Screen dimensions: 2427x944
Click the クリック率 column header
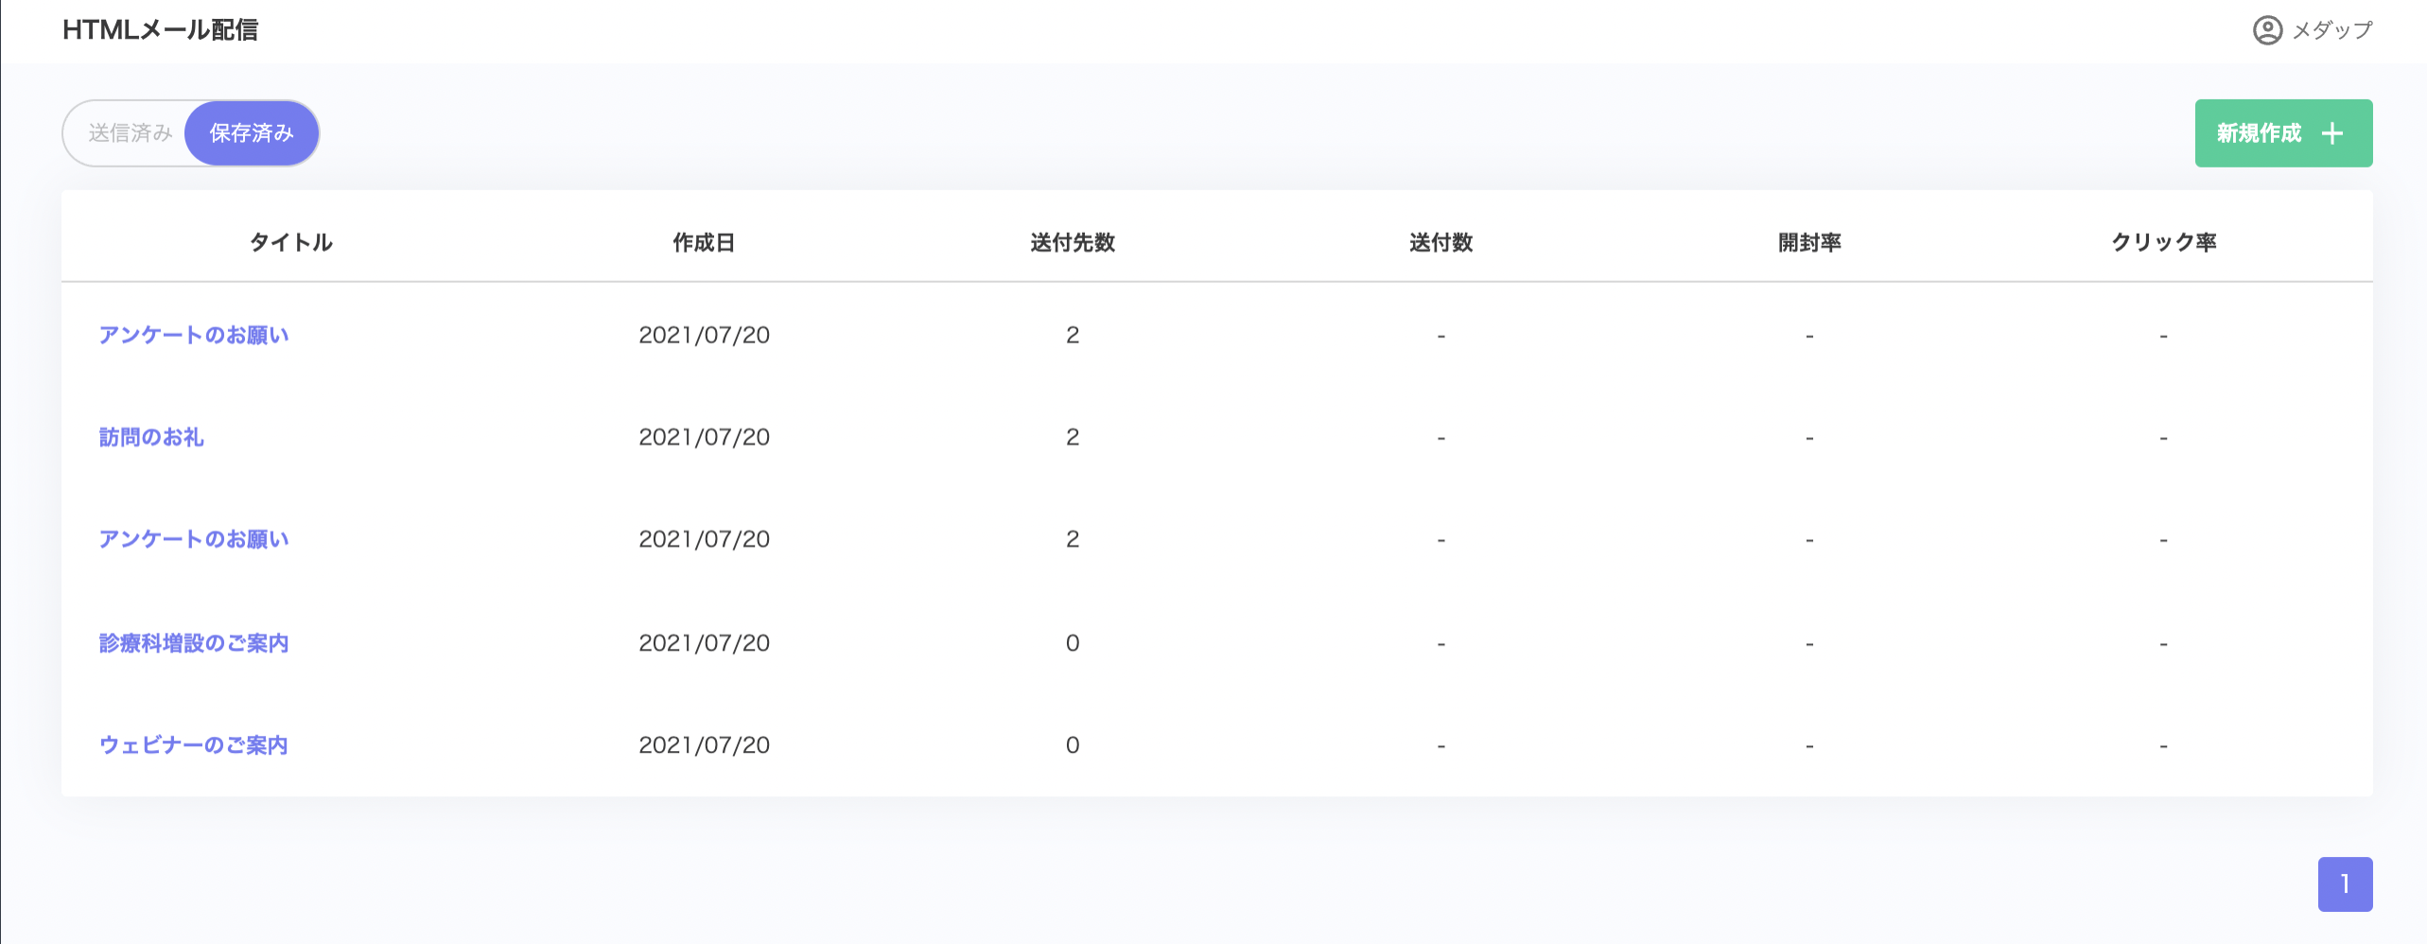tap(2164, 242)
